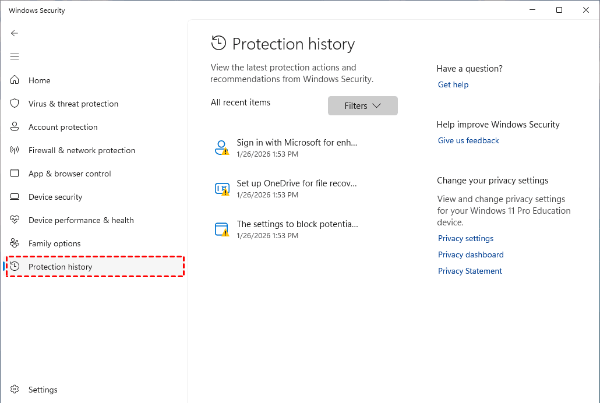Open Settings at sidebar bottom

click(43, 390)
